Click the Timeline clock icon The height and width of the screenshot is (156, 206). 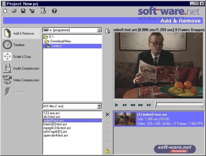coord(7,45)
